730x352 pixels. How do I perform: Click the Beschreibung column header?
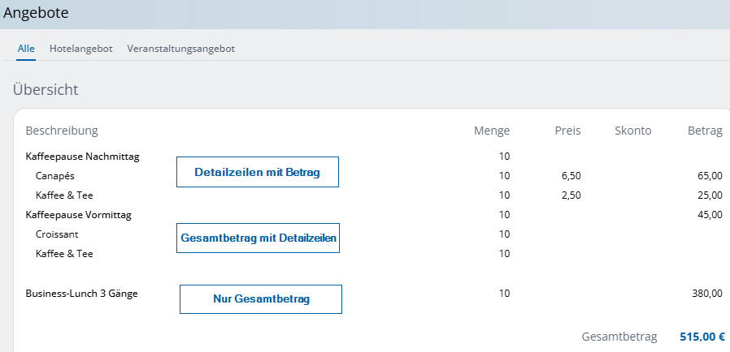click(62, 131)
